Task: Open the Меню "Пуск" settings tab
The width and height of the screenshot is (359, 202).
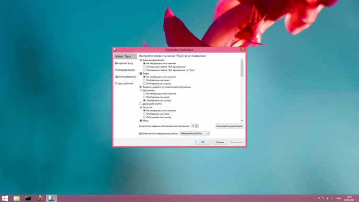Action: 125,56
